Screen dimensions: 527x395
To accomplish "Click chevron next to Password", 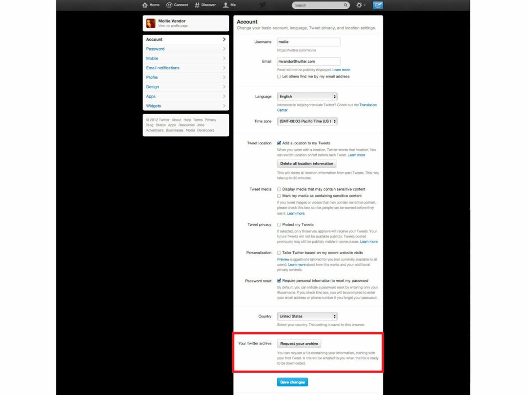I will [x=224, y=49].
